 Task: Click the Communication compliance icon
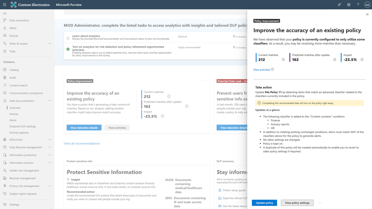(5, 93)
